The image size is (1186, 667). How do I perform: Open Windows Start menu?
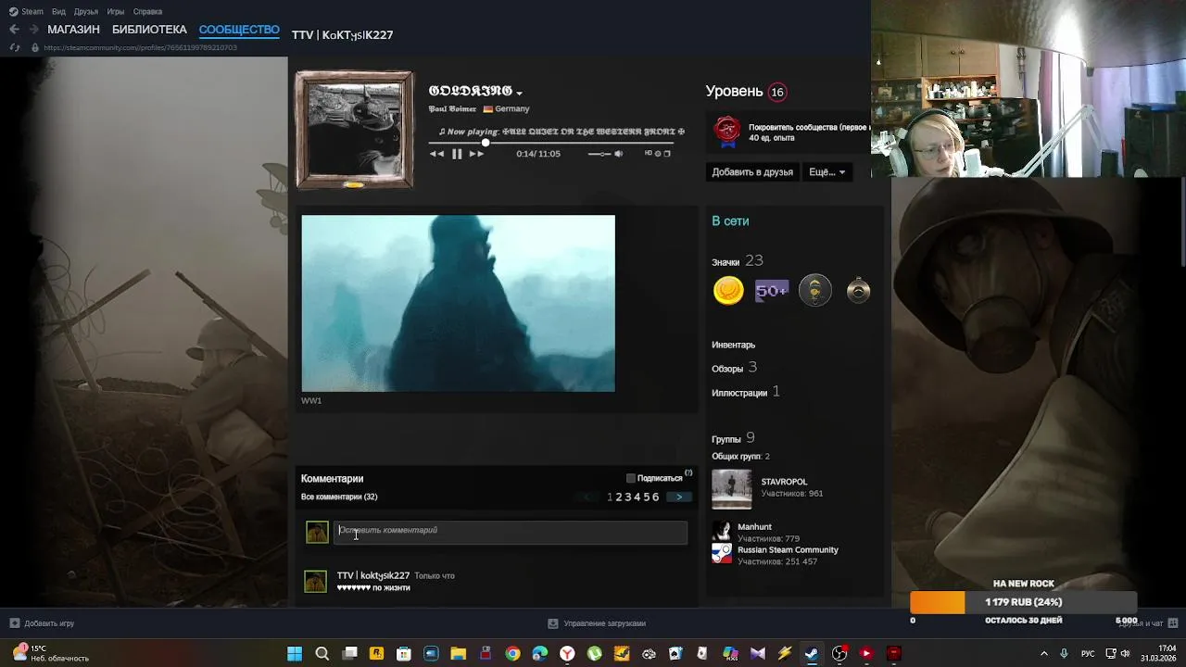click(295, 654)
